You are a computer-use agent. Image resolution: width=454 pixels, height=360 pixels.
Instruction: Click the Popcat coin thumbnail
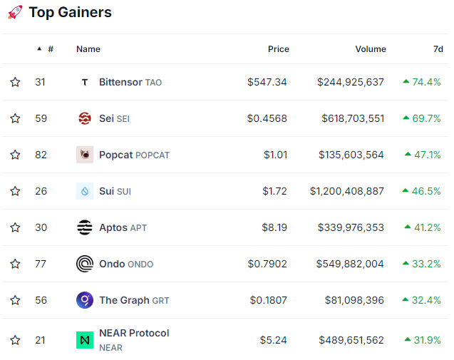pos(85,155)
